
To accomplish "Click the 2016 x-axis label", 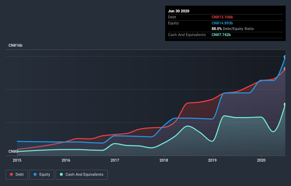I will [66, 160].
